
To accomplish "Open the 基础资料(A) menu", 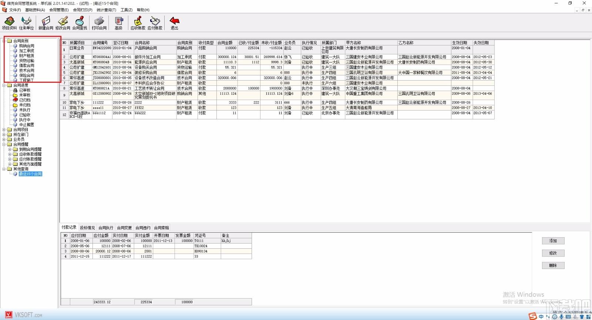I will [x=35, y=10].
